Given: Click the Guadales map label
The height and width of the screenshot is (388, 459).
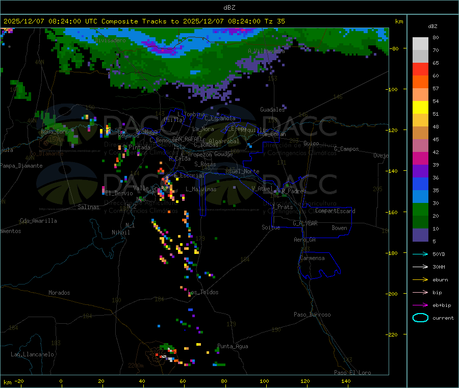Looking at the screenshot, I should pyautogui.click(x=272, y=110).
